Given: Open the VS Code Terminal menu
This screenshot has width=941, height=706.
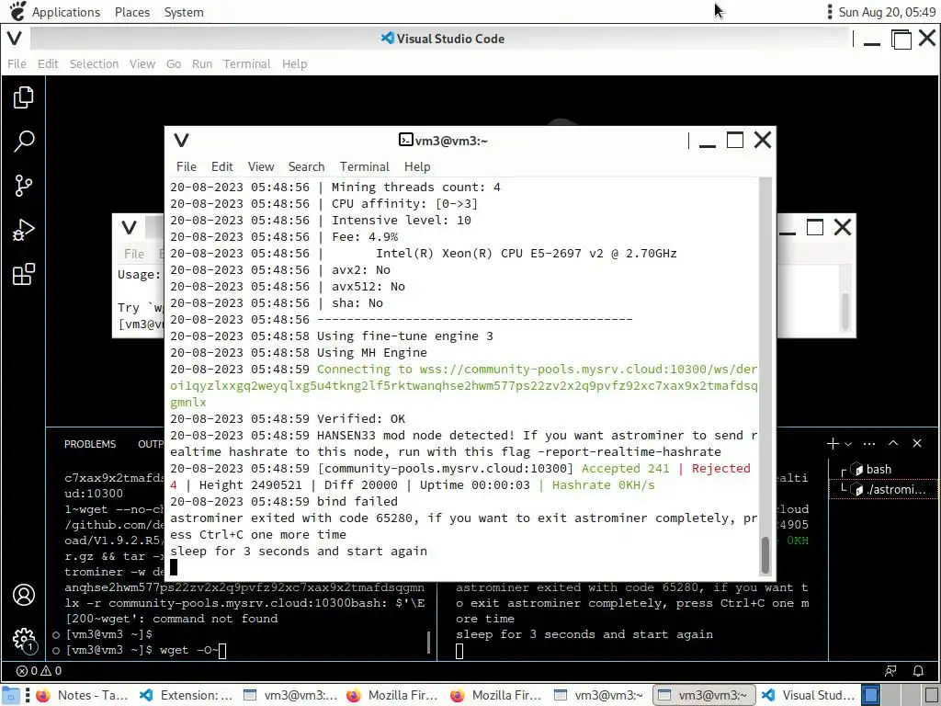Looking at the screenshot, I should pos(246,63).
